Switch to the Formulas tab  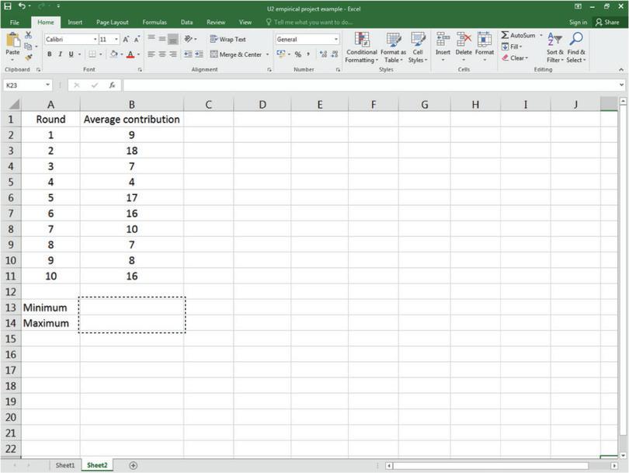pyautogui.click(x=155, y=23)
